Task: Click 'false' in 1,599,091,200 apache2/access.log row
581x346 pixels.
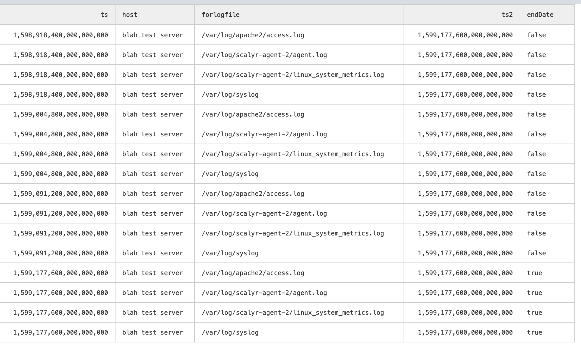Action: point(536,194)
